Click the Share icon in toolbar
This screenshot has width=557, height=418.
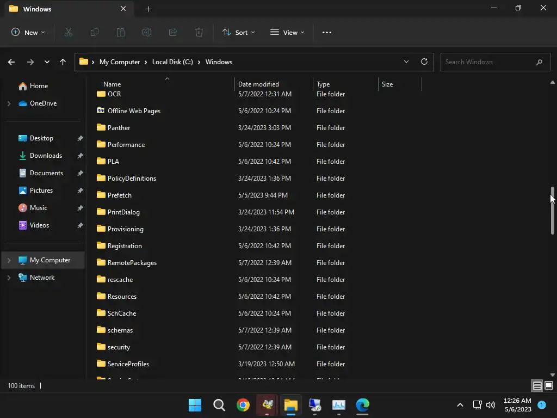coord(173,32)
